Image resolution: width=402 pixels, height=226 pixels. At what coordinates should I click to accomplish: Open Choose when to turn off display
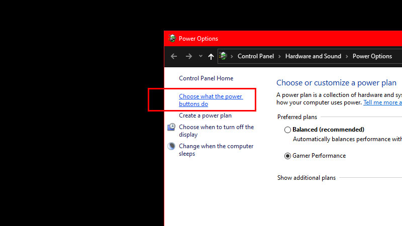[217, 131]
